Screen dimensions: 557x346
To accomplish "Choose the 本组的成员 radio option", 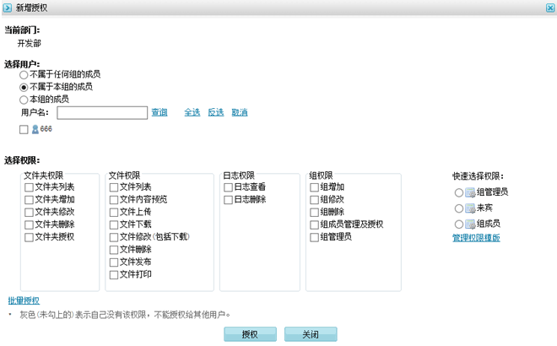I will (x=24, y=99).
